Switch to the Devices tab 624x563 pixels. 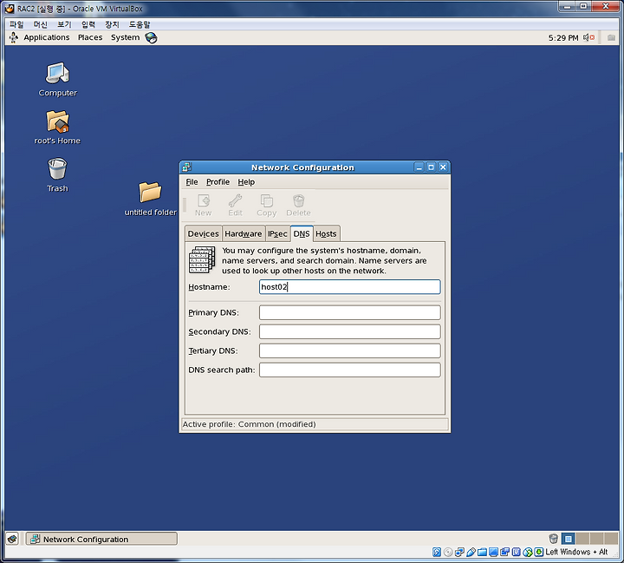[203, 234]
